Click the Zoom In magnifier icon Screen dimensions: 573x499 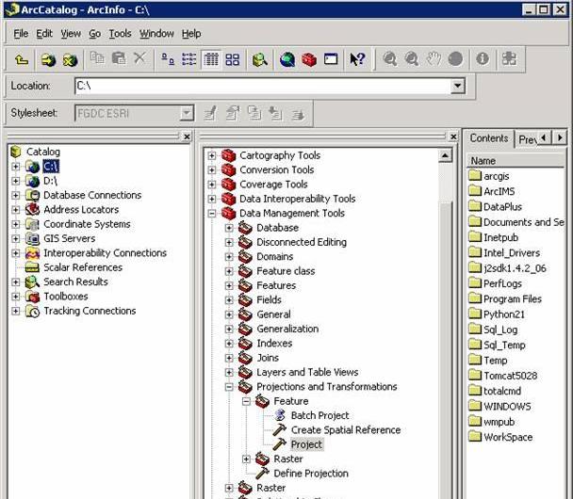[x=390, y=59]
